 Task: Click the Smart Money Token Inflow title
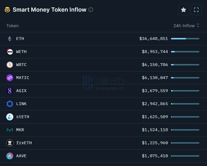coord(49,10)
